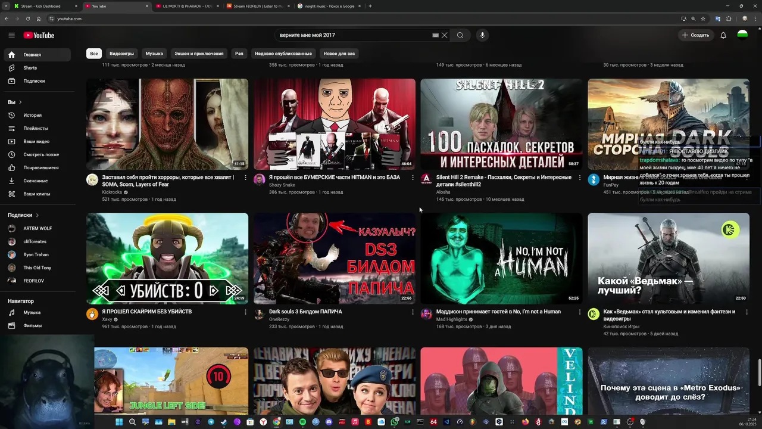Switch to Stream - Kick Dashboard tab

pyautogui.click(x=46, y=6)
